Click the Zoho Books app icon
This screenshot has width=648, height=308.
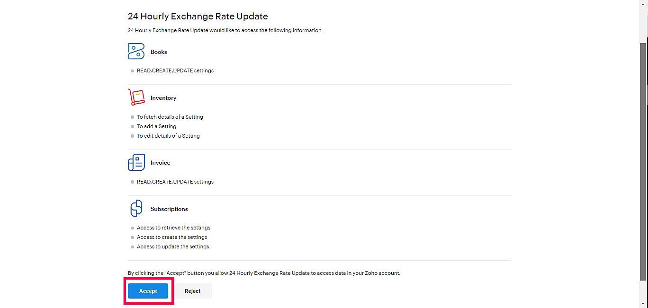coord(136,51)
